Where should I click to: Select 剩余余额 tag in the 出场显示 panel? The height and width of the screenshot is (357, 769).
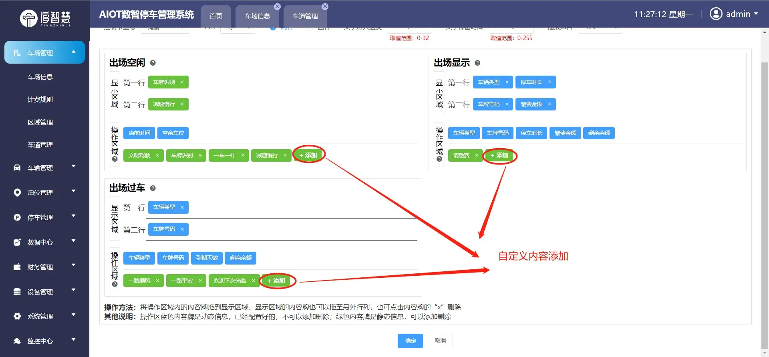pyautogui.click(x=599, y=133)
